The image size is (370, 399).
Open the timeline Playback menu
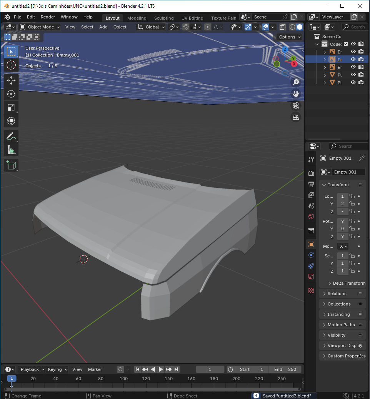coord(32,369)
